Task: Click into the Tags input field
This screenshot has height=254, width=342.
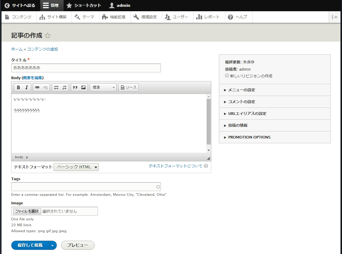Action: 84,187
